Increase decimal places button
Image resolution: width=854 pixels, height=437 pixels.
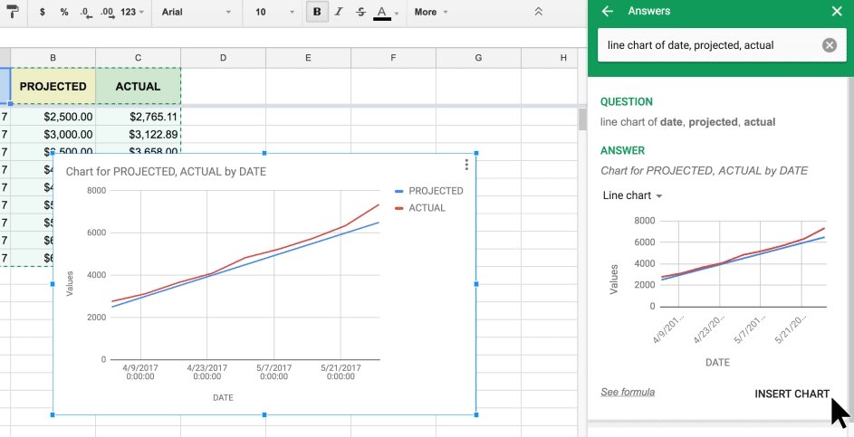[107, 12]
